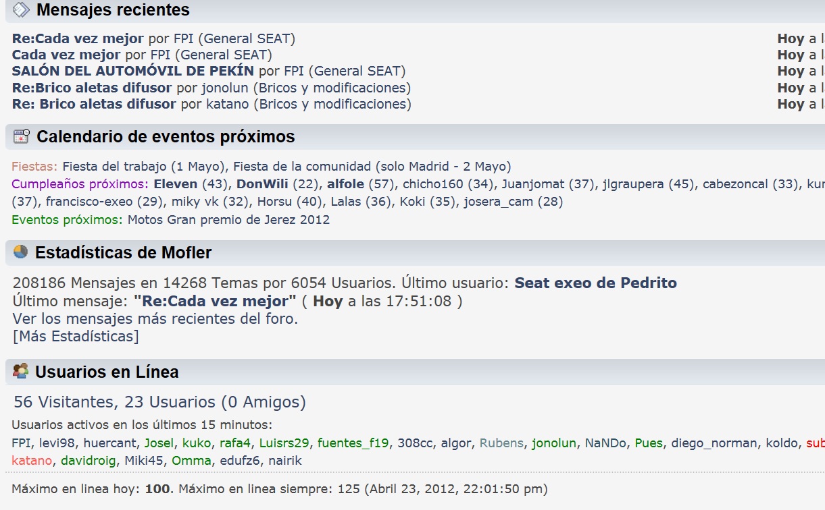
Task: View online user katano in red
Action: pyautogui.click(x=32, y=461)
